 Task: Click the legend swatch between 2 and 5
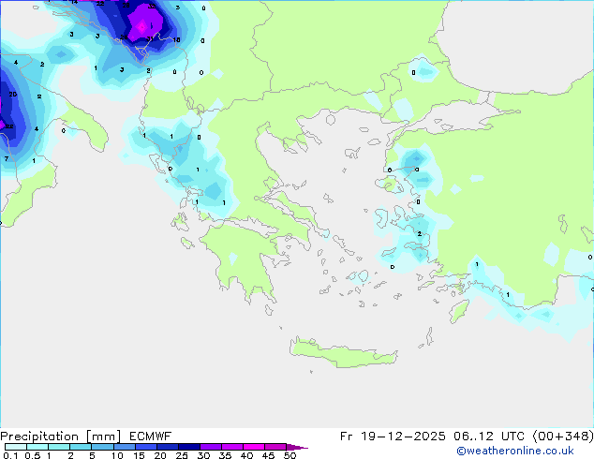click(81, 447)
